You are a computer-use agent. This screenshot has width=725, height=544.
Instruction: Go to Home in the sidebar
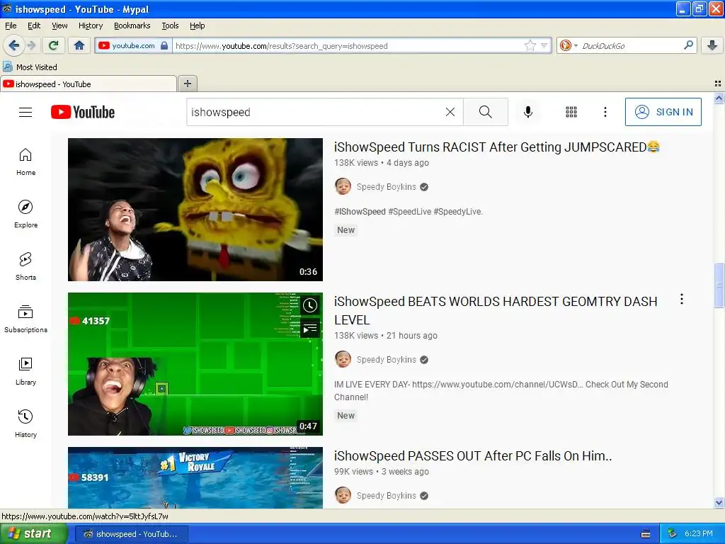[26, 162]
